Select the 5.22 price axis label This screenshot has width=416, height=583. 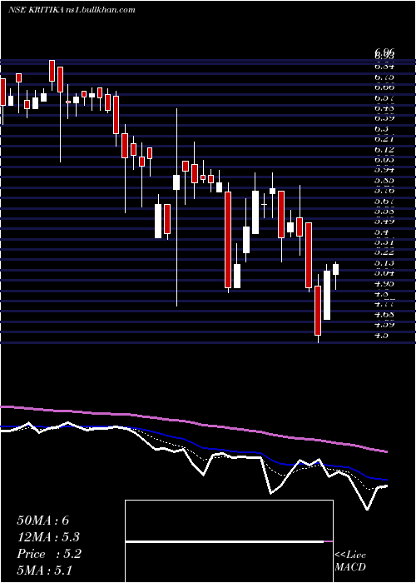[x=384, y=252]
